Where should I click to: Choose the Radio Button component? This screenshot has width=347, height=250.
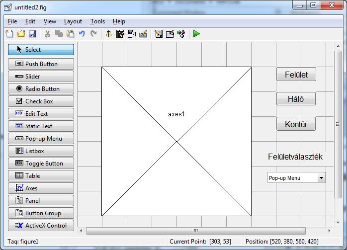(41, 88)
